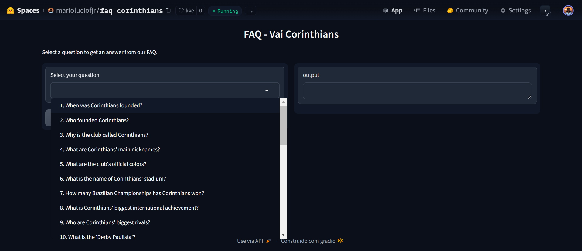Click the like count 0
Viewport: 582px width, 251px height.
click(x=201, y=11)
